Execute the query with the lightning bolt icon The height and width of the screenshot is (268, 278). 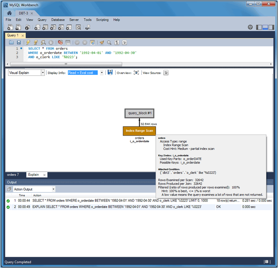coord(28,43)
